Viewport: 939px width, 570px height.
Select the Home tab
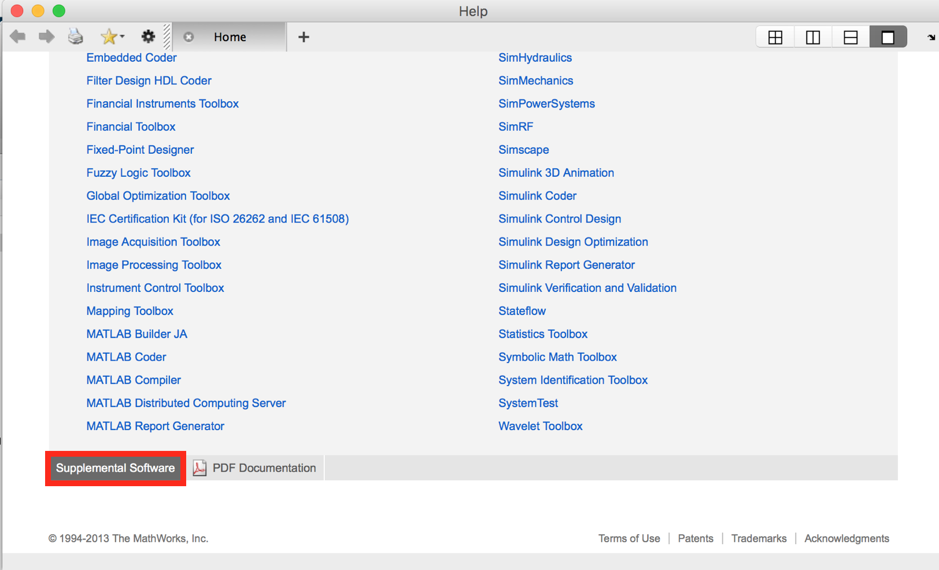230,37
